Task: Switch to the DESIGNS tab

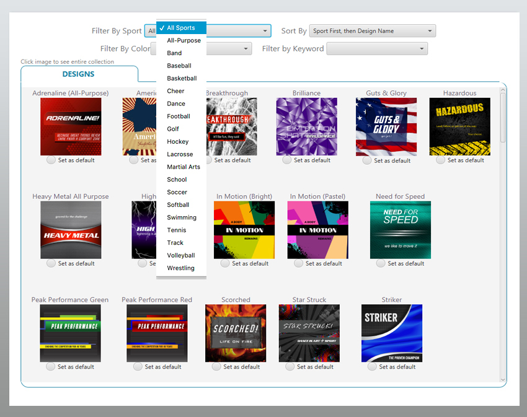Action: [x=79, y=74]
